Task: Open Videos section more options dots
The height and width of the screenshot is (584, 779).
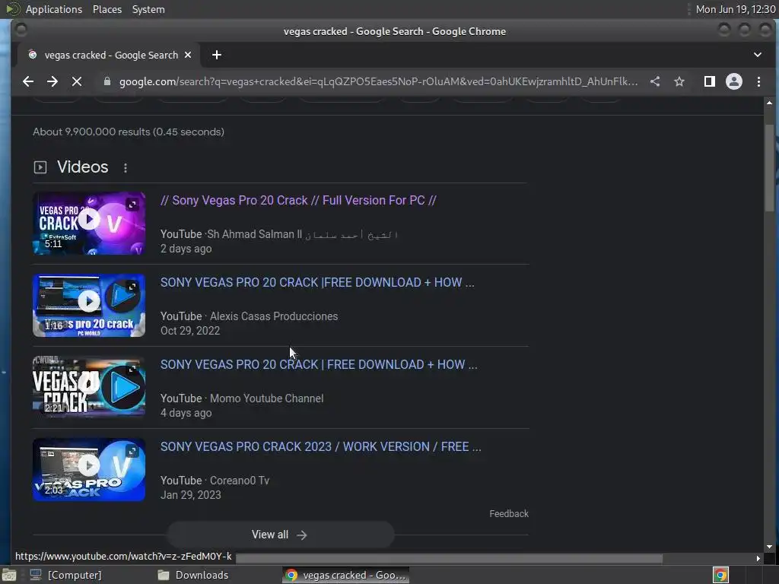Action: 126,168
